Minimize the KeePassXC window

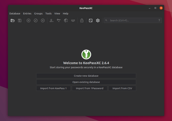(150, 8)
